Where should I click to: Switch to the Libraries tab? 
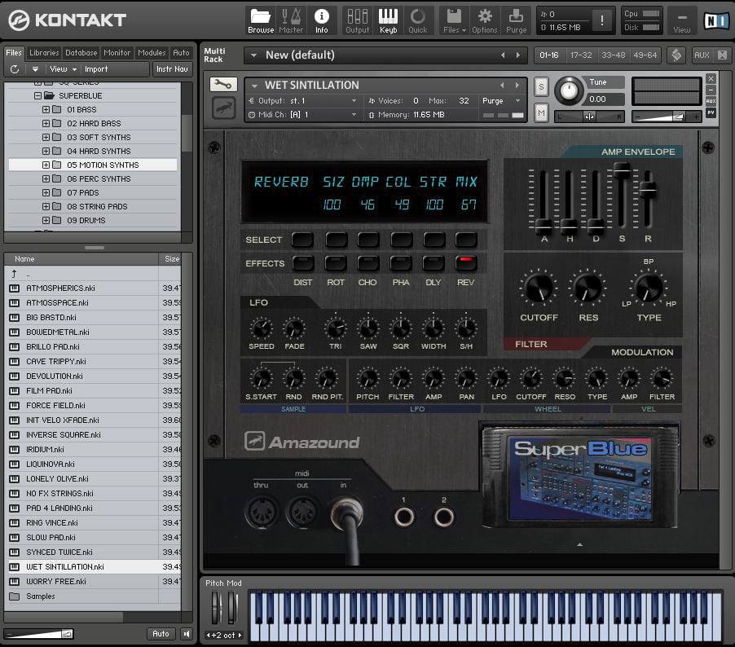tap(44, 53)
